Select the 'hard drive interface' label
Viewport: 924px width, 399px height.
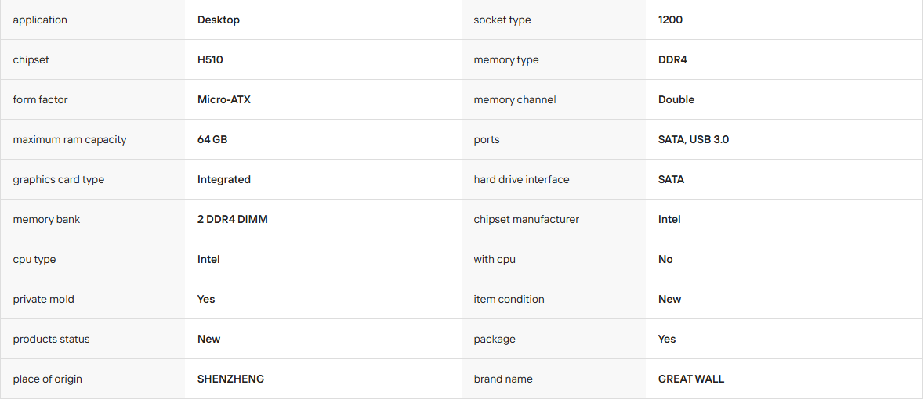521,179
